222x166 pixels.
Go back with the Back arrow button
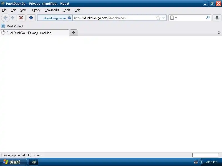5,18
